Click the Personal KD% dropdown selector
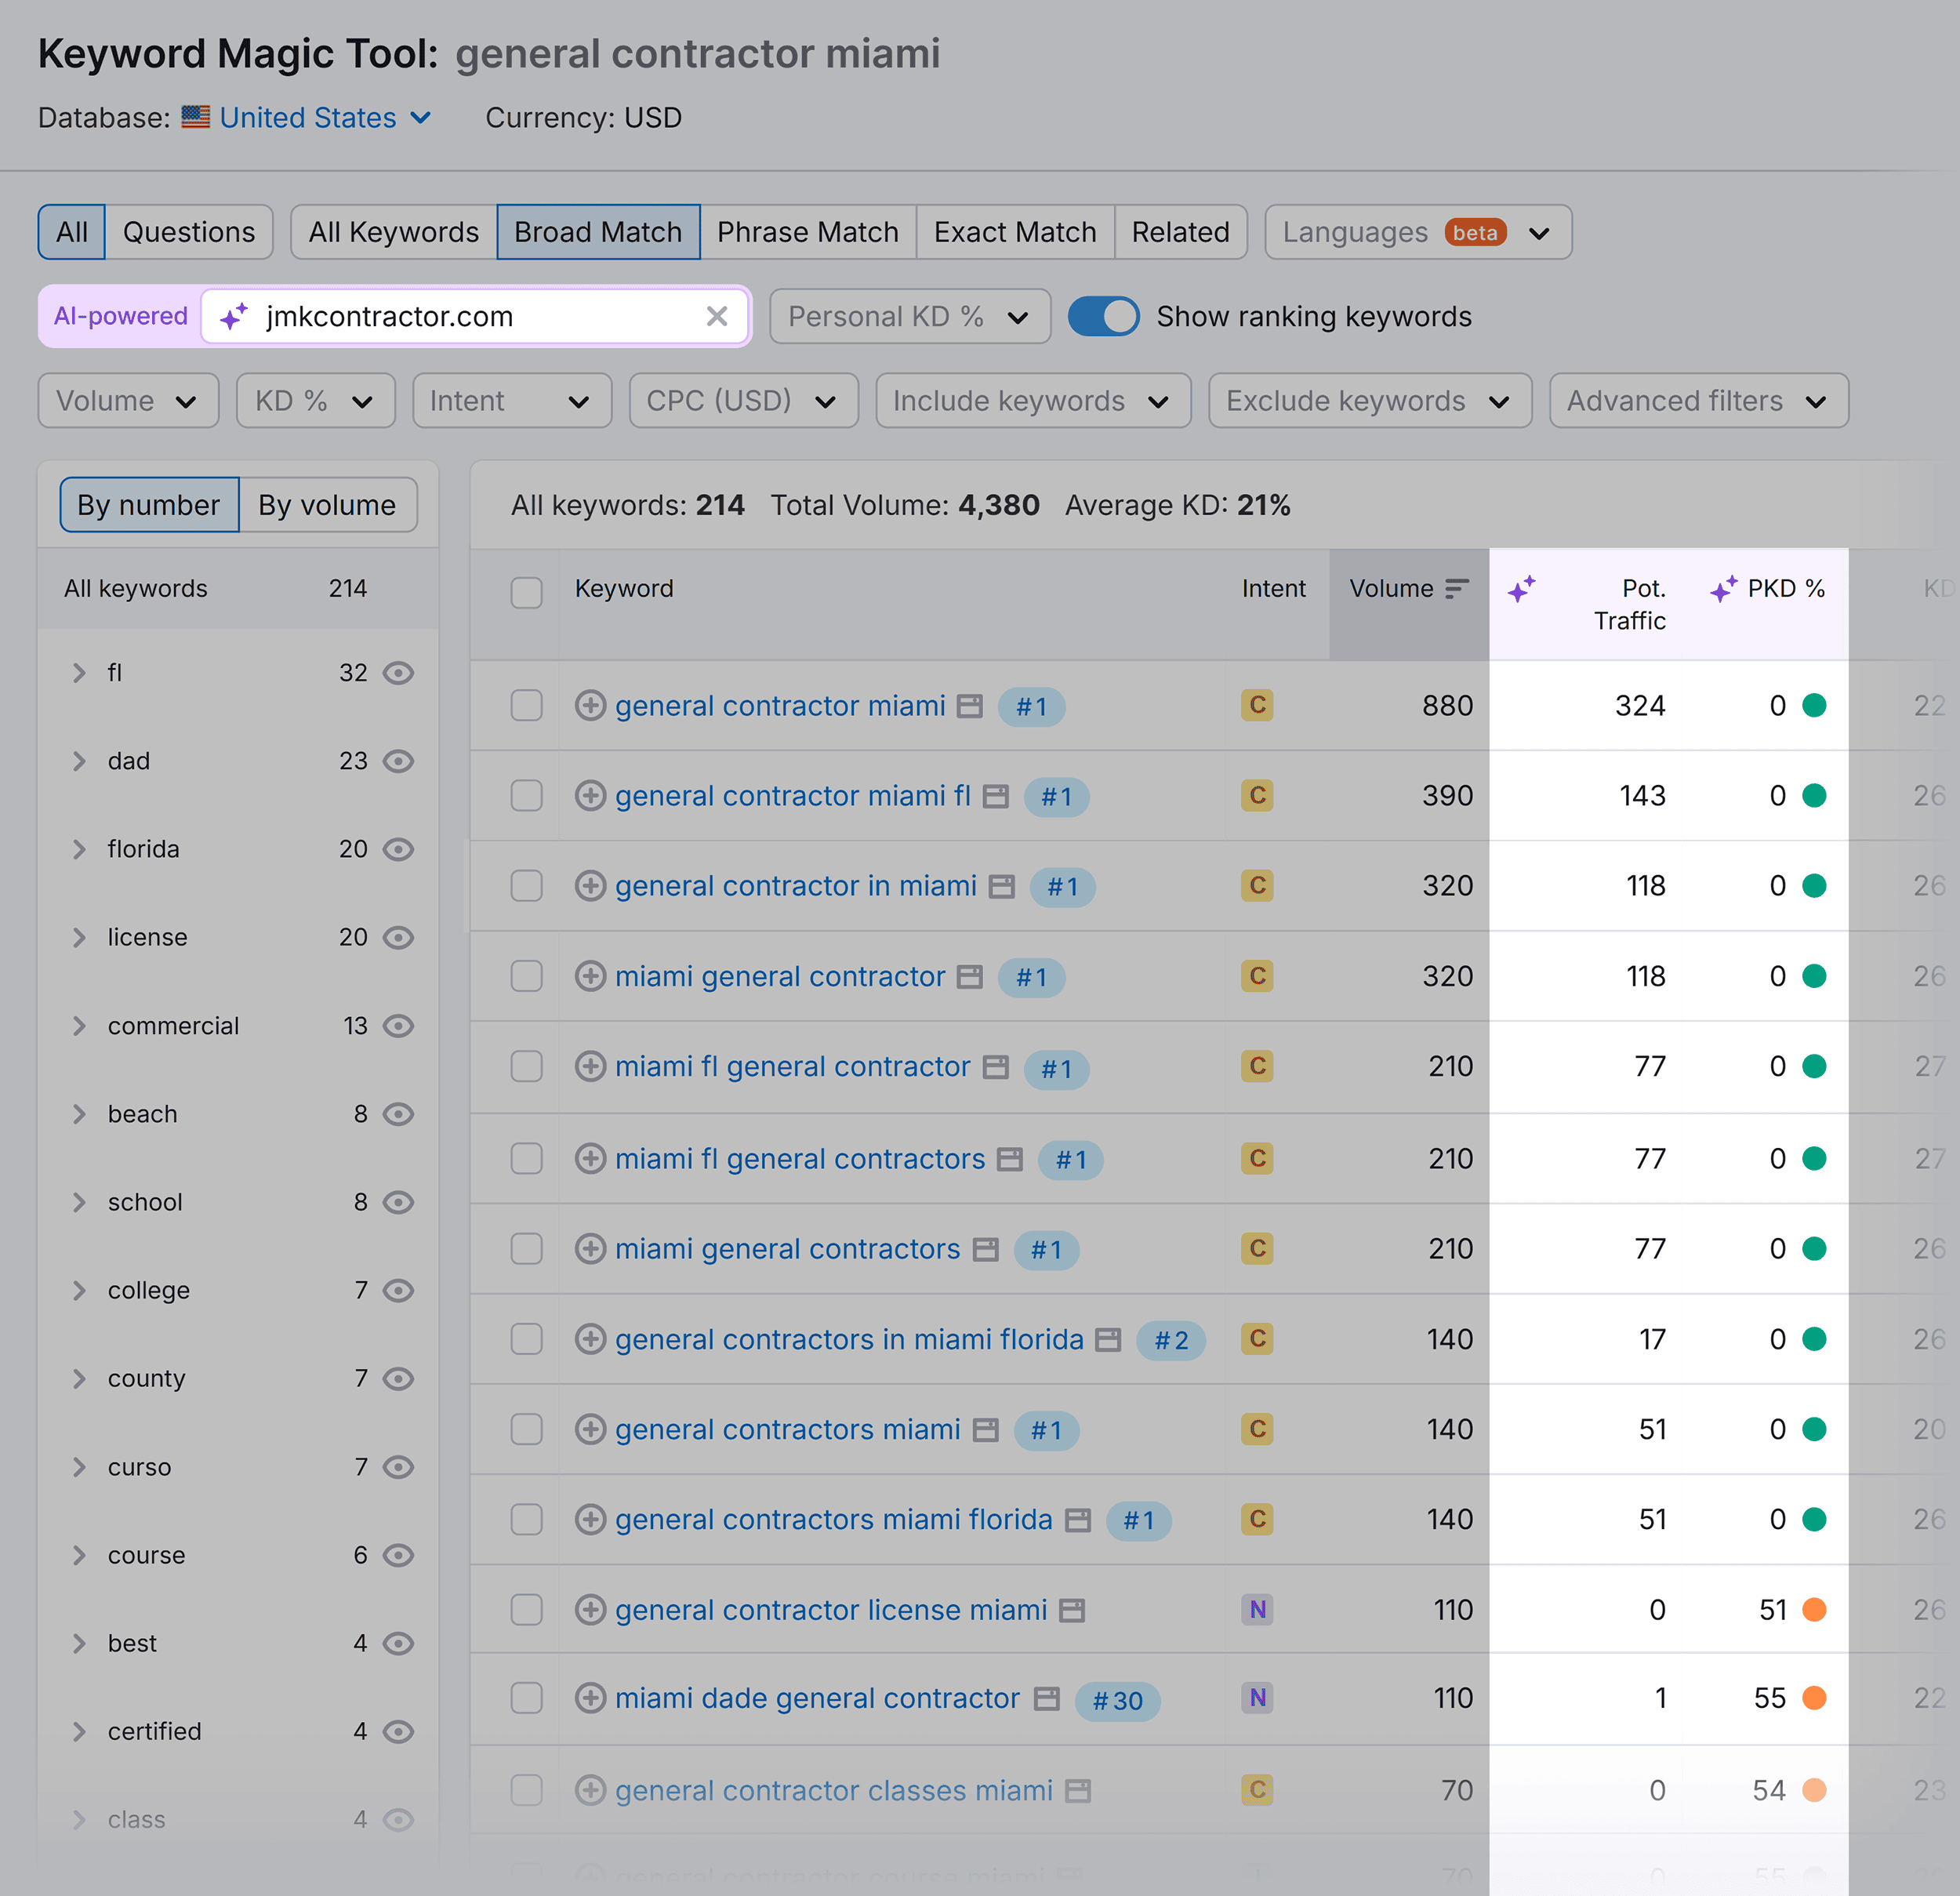Viewport: 1960px width, 1896px height. 905,317
